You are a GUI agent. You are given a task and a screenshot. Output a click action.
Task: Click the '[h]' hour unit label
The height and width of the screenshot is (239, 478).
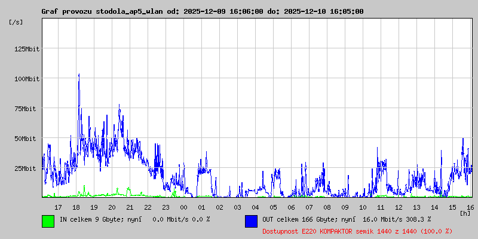[465, 213]
